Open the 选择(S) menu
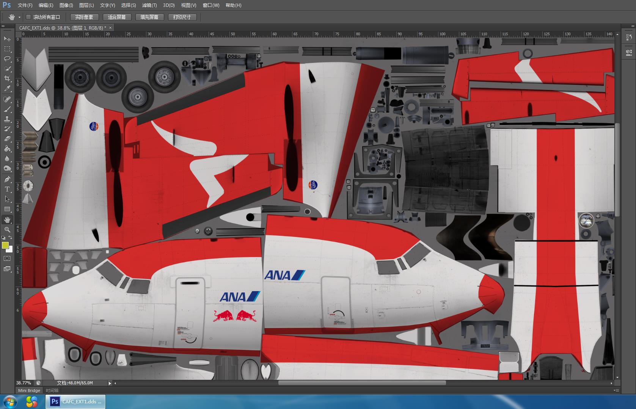Viewport: 636px width, 409px height. 129,5
